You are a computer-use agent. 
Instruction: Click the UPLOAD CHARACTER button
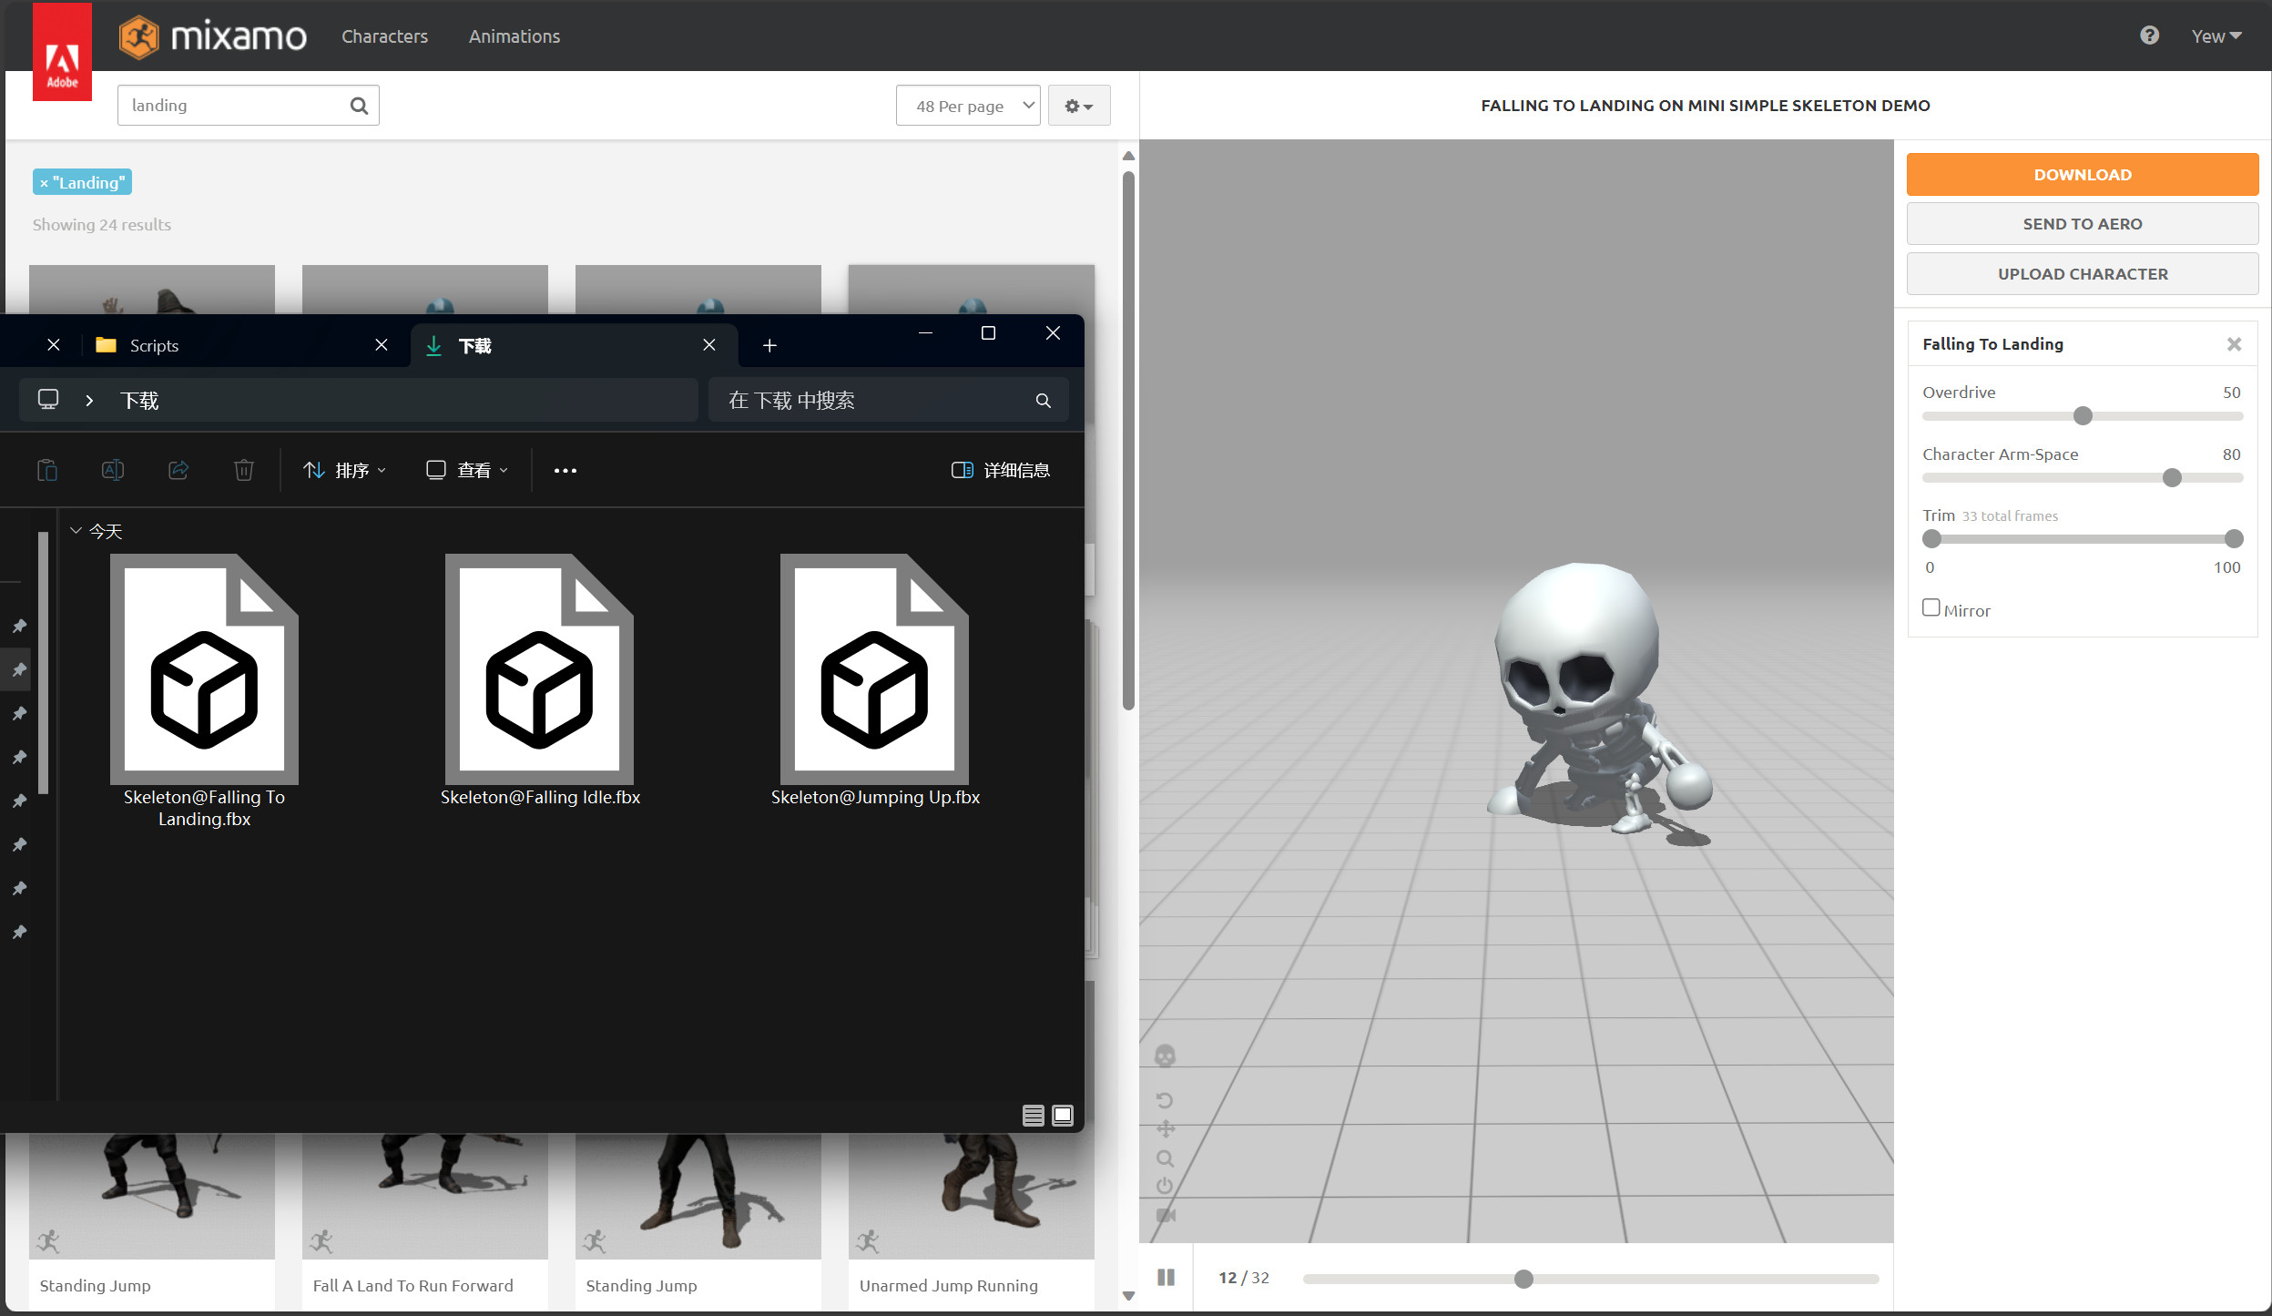pos(2082,274)
